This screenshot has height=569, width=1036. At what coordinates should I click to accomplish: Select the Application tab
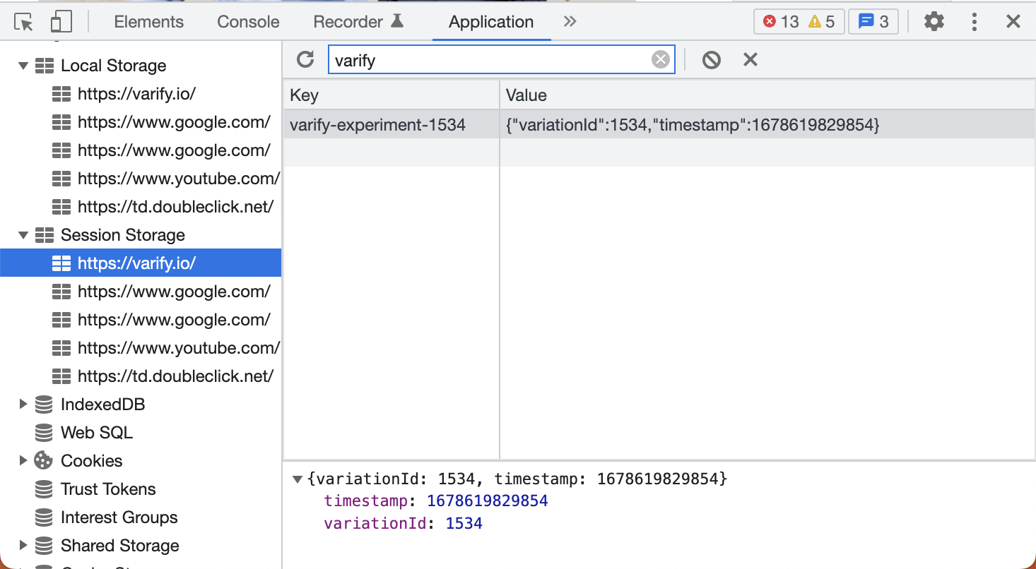[491, 22]
